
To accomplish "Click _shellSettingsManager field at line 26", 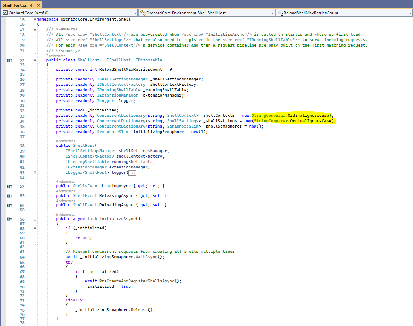I will coord(176,79).
